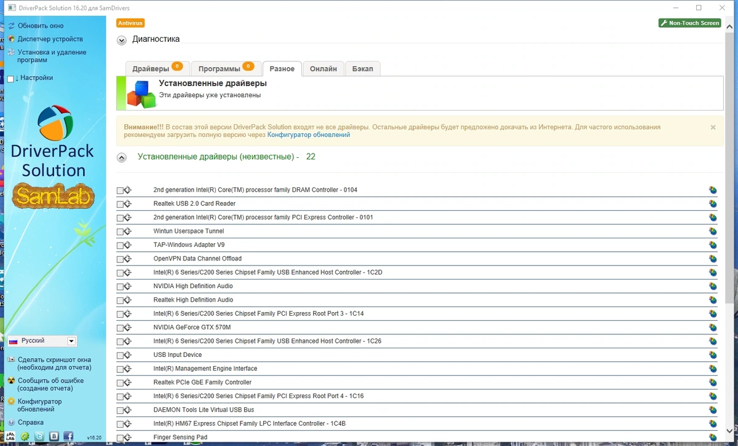Tick checkbox for Realtek PCIe GbE Family Controller
The image size is (738, 446).
click(x=120, y=383)
